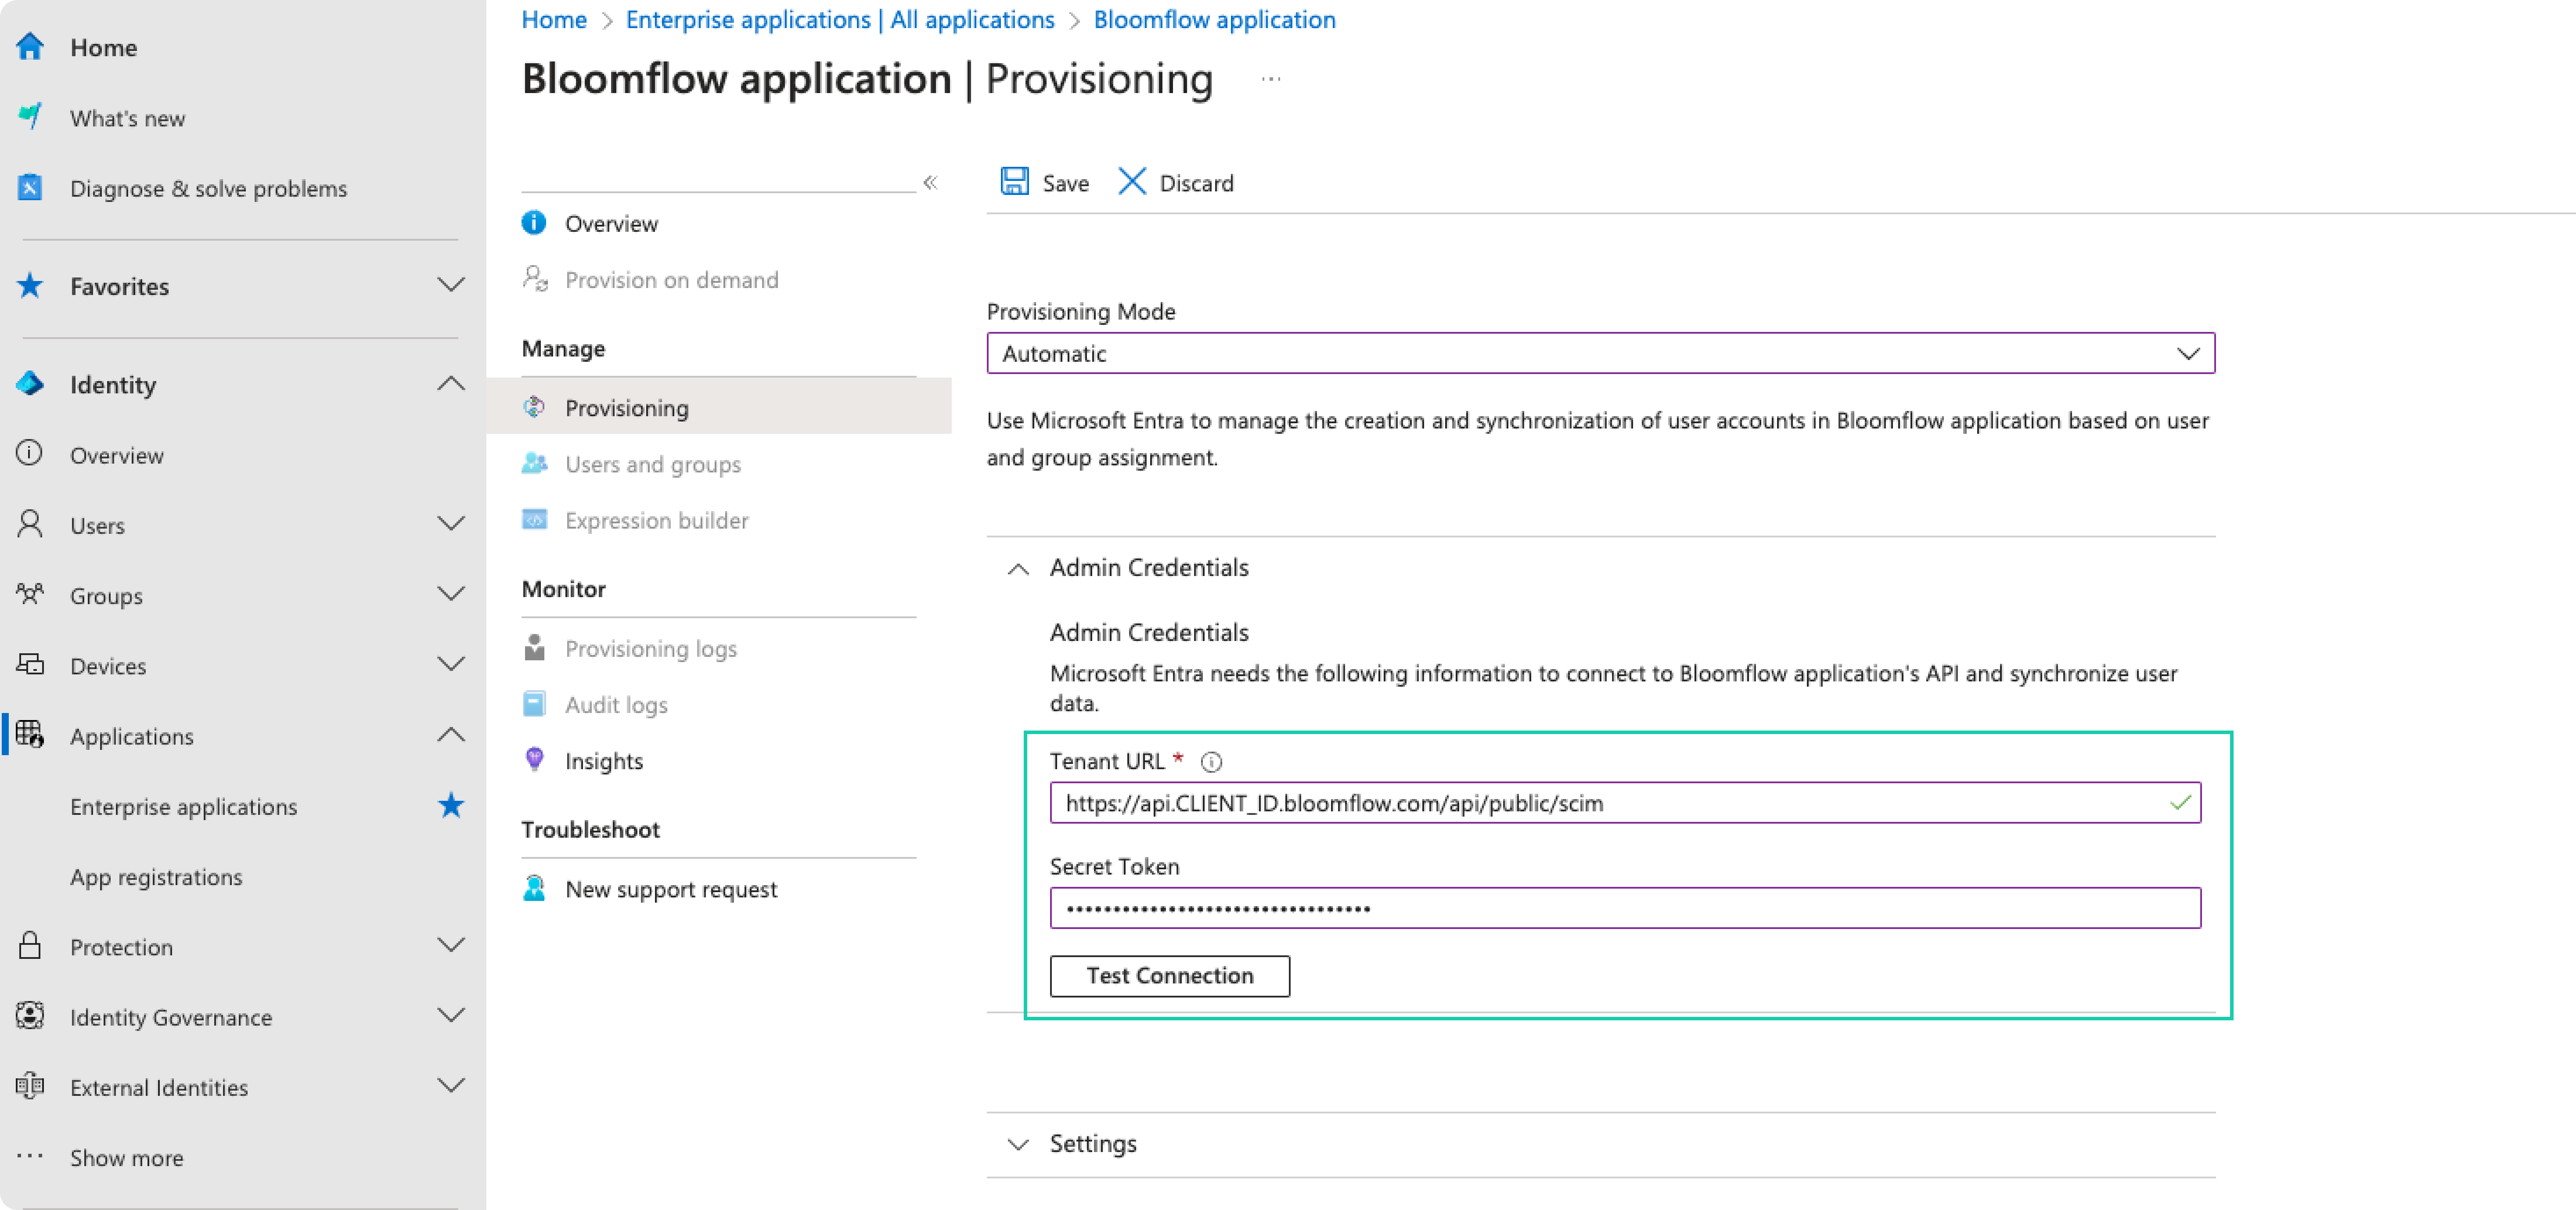2576x1210 pixels.
Task: Unfavorite Enterprise applications via star icon
Action: tap(451, 805)
